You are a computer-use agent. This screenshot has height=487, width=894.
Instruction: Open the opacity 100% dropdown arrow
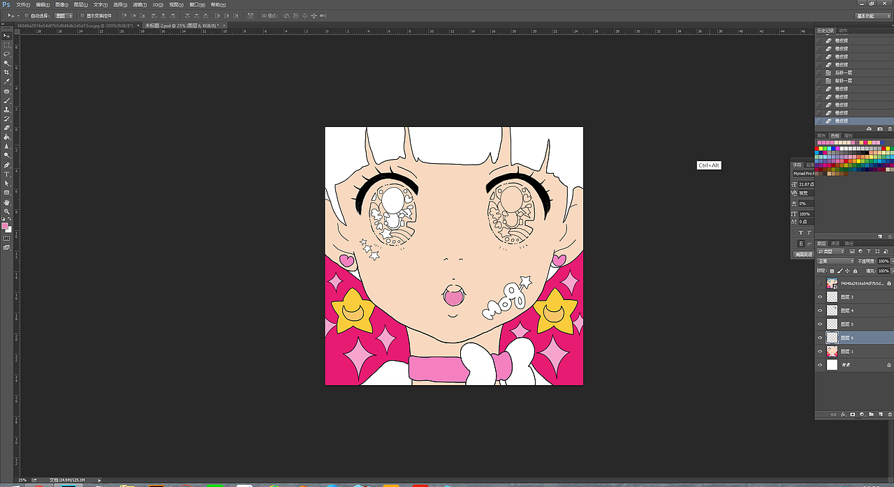(x=891, y=261)
